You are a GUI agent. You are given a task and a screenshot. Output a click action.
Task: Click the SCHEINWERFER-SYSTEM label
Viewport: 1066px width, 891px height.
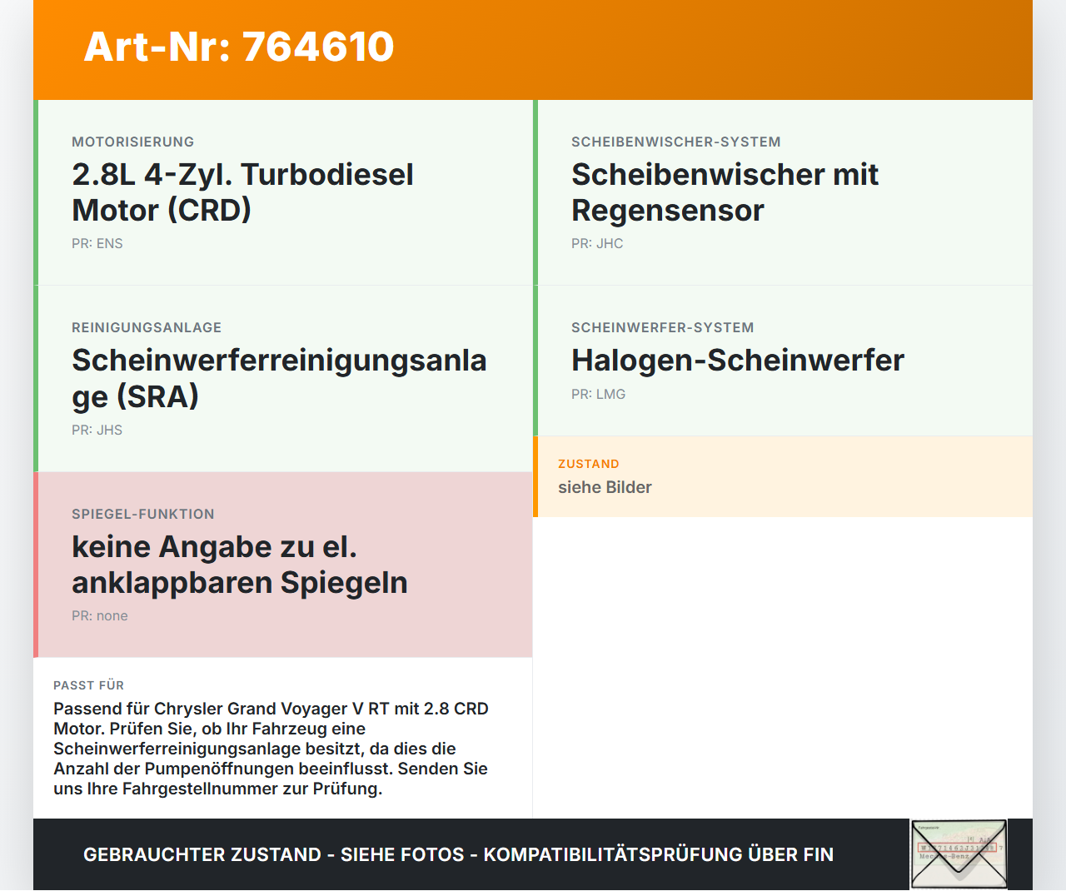pyautogui.click(x=663, y=327)
